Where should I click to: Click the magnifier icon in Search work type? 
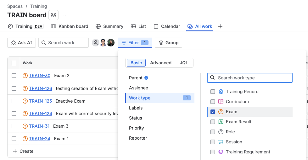point(212,78)
